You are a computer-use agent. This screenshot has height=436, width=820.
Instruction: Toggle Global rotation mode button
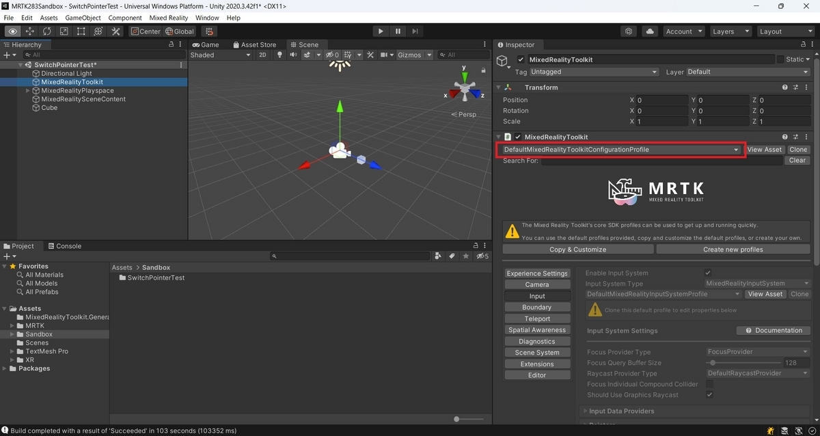[x=180, y=31]
